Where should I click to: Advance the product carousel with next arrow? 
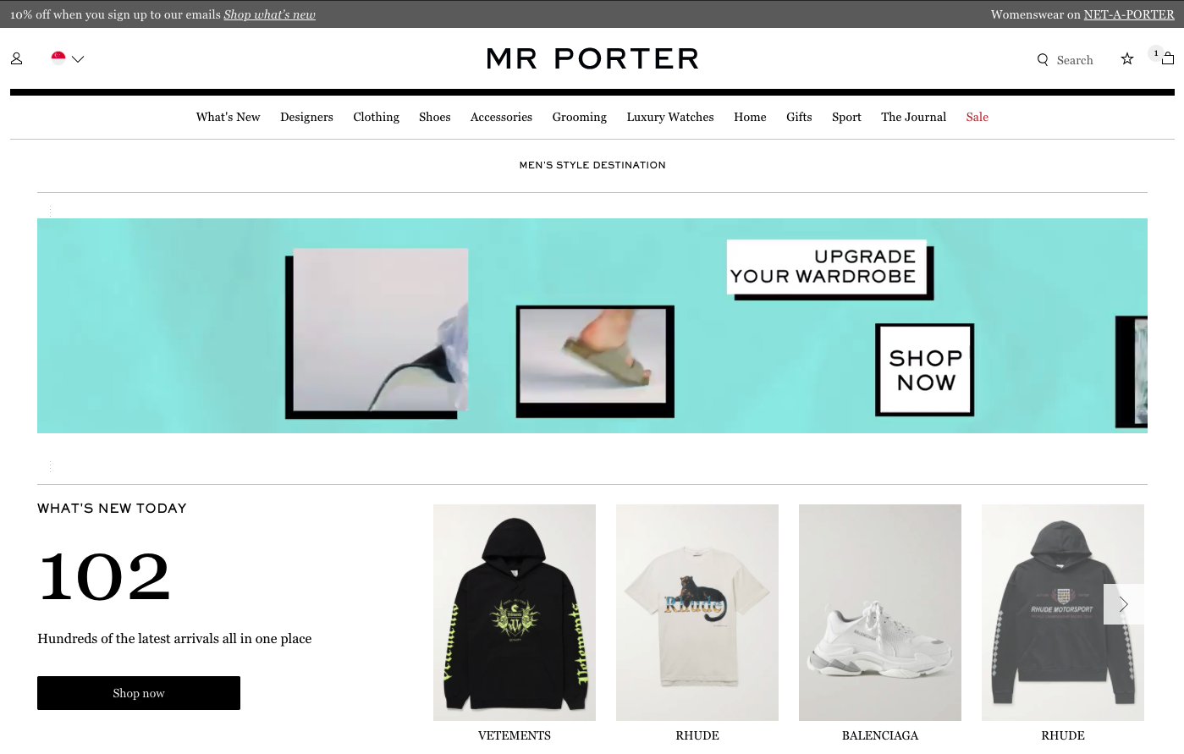(1124, 604)
